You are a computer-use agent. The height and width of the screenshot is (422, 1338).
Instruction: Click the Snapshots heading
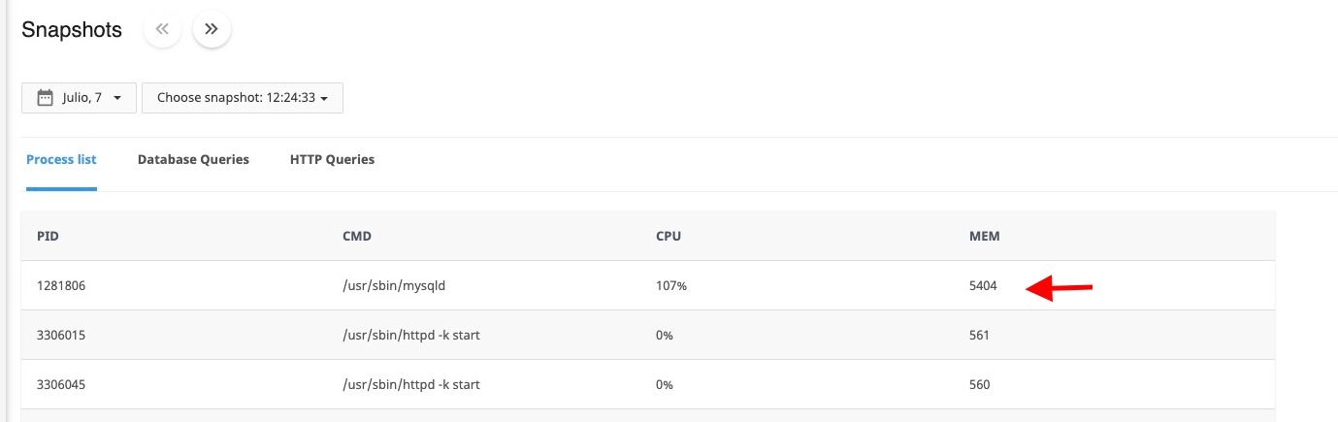72,30
